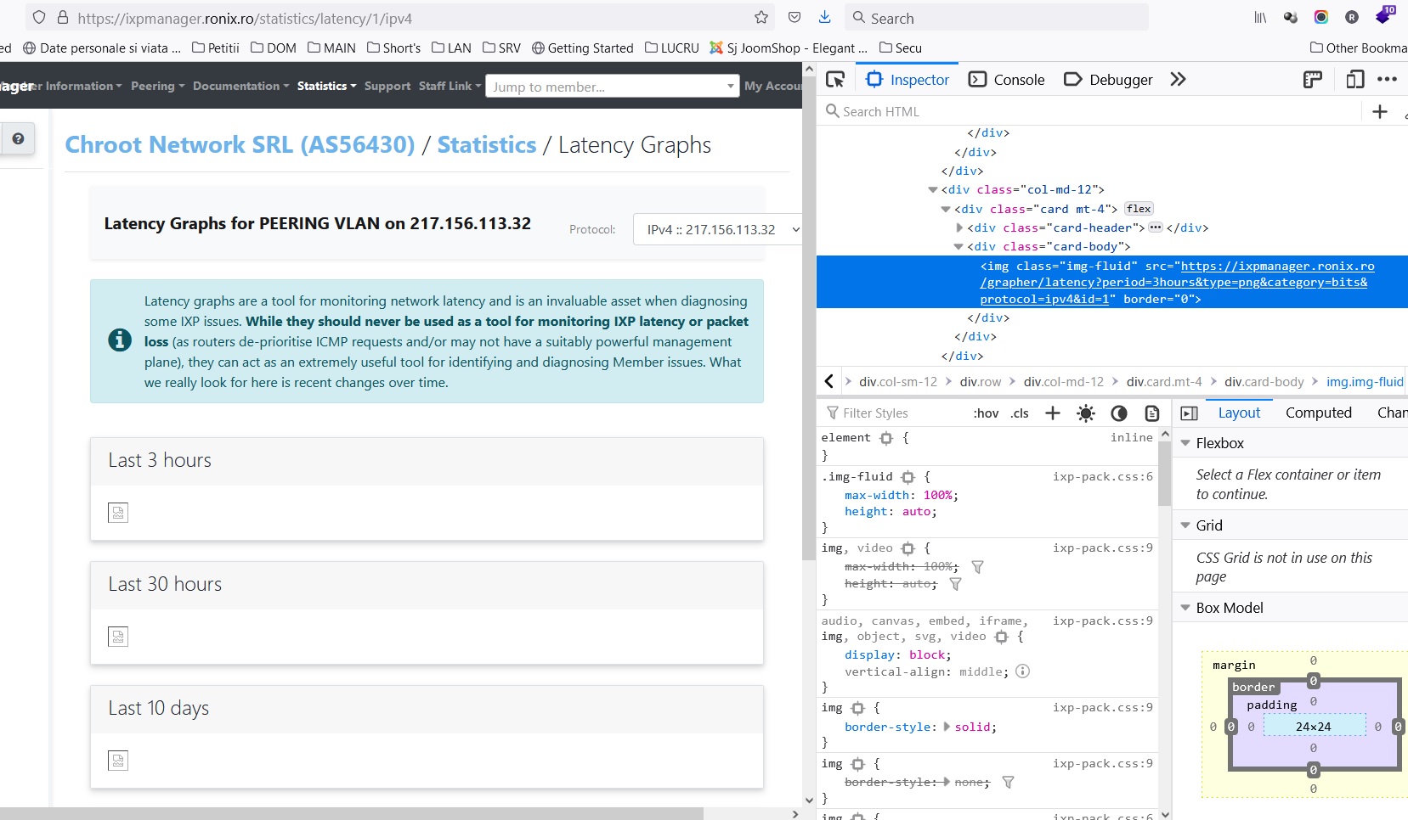This screenshot has width=1408, height=820.
Task: Expand the card-header div node
Action: 959,227
